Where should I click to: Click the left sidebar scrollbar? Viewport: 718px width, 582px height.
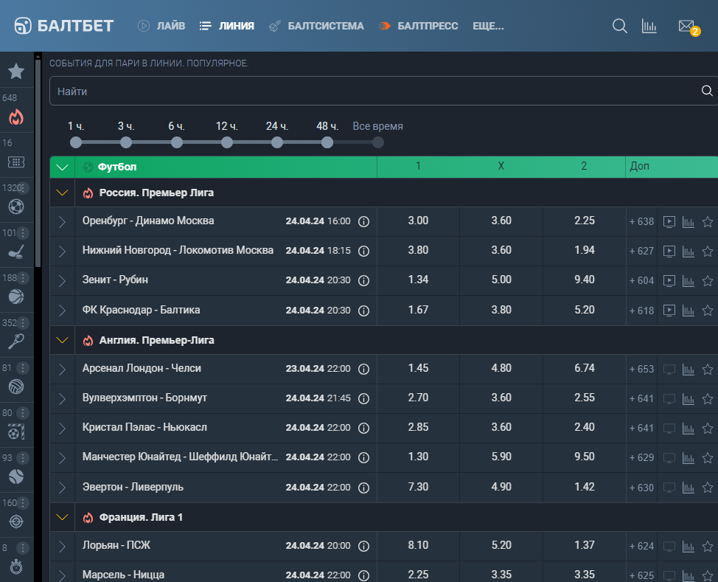(38, 163)
